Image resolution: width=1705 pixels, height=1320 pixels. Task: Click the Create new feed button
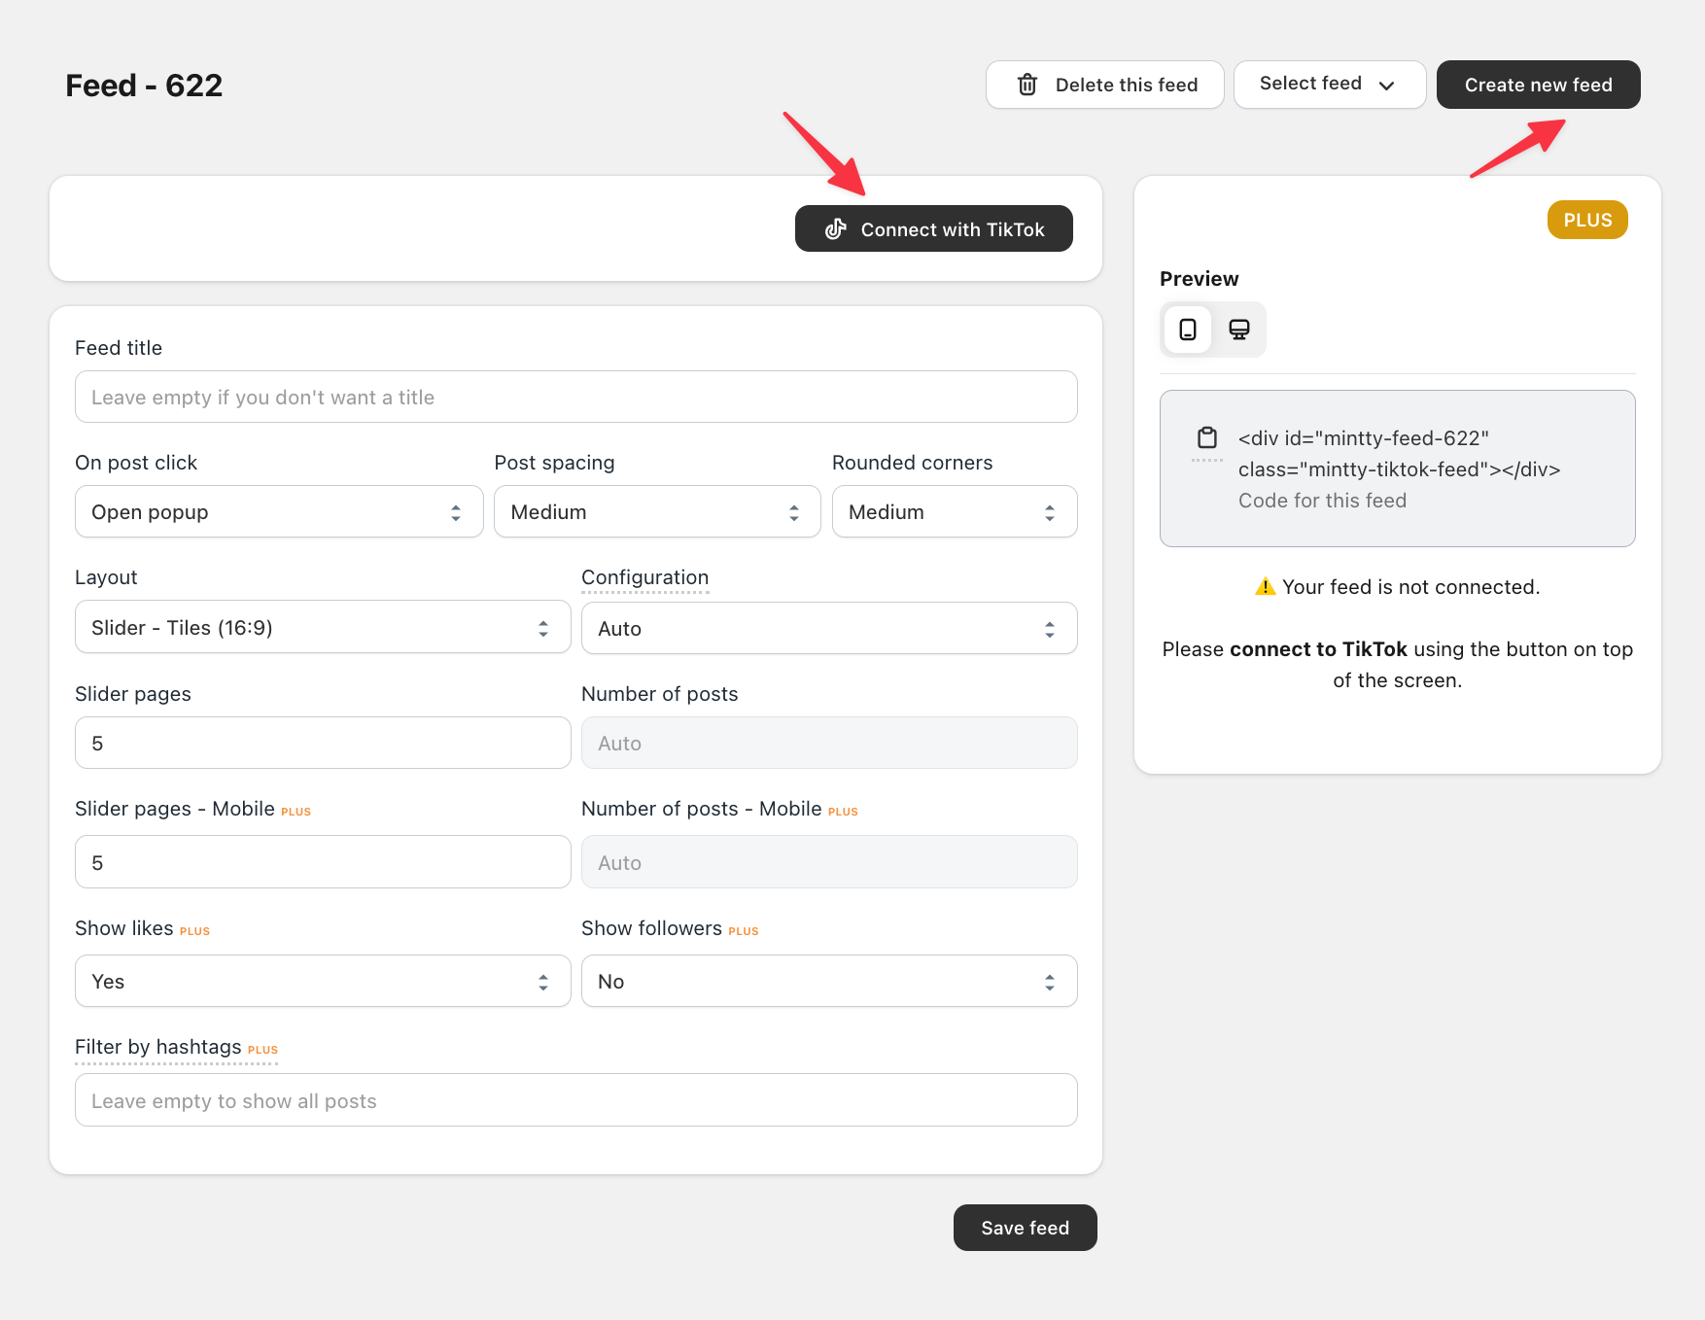pos(1538,85)
